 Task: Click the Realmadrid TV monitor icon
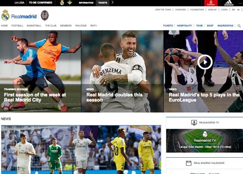click(x=194, y=122)
